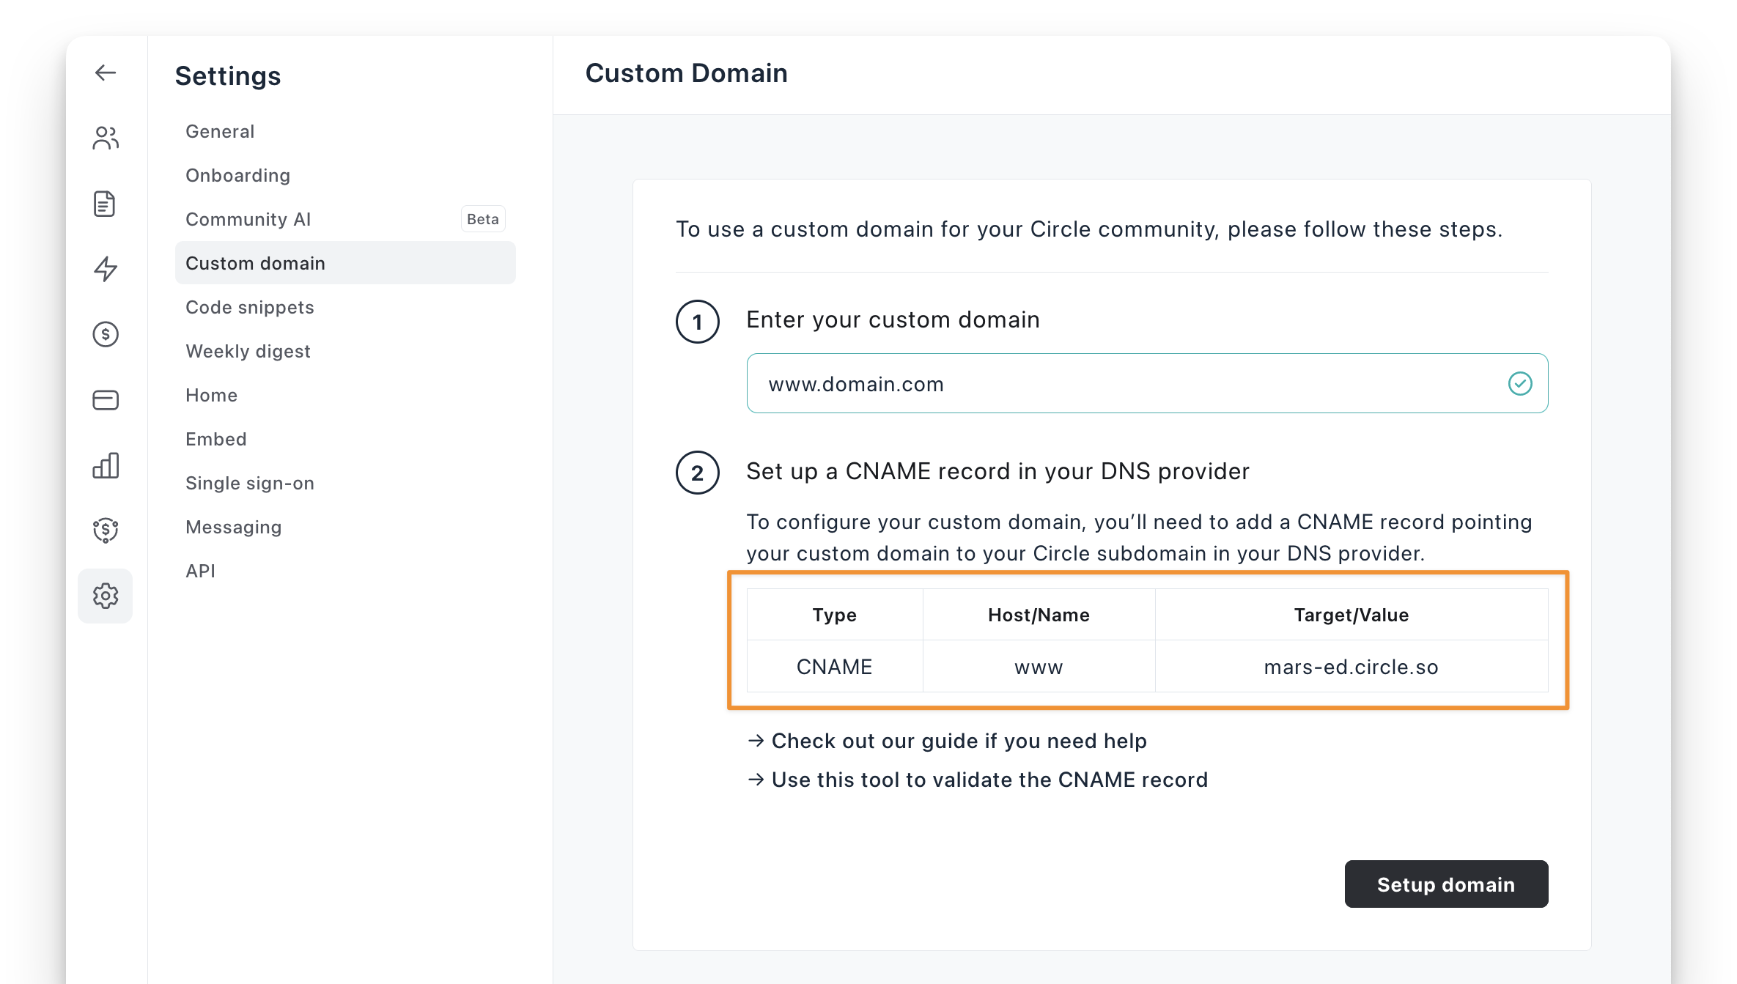Viewport: 1737px width, 984px height.
Task: Select the Settings gear icon
Action: [x=105, y=596]
